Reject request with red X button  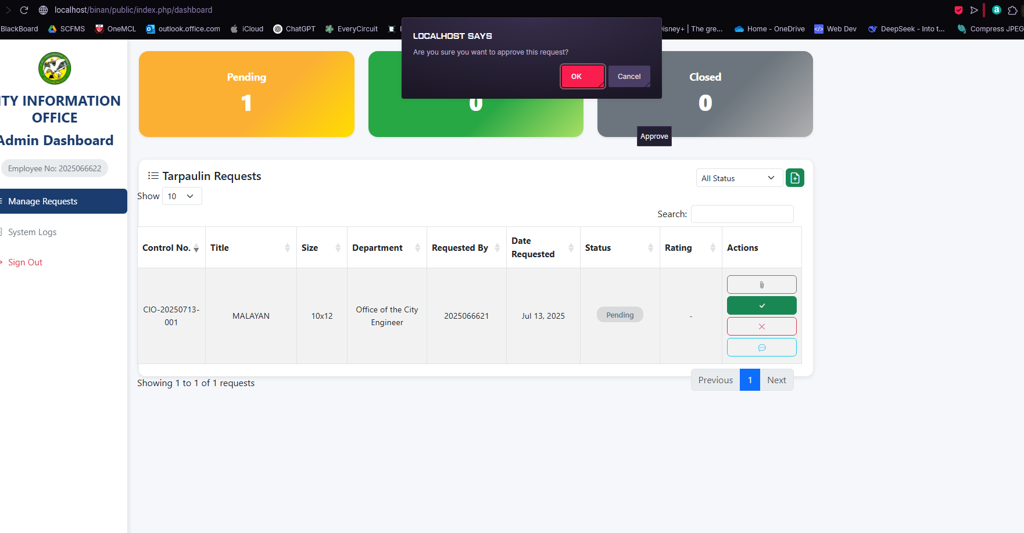pyautogui.click(x=761, y=326)
